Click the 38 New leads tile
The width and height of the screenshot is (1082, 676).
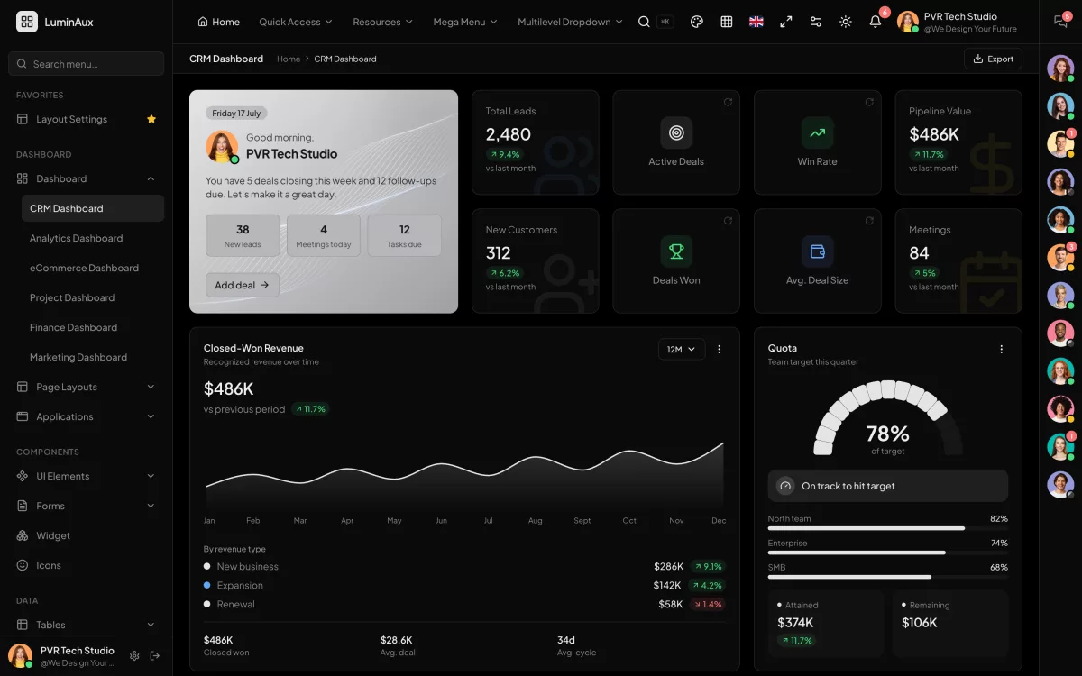(243, 235)
